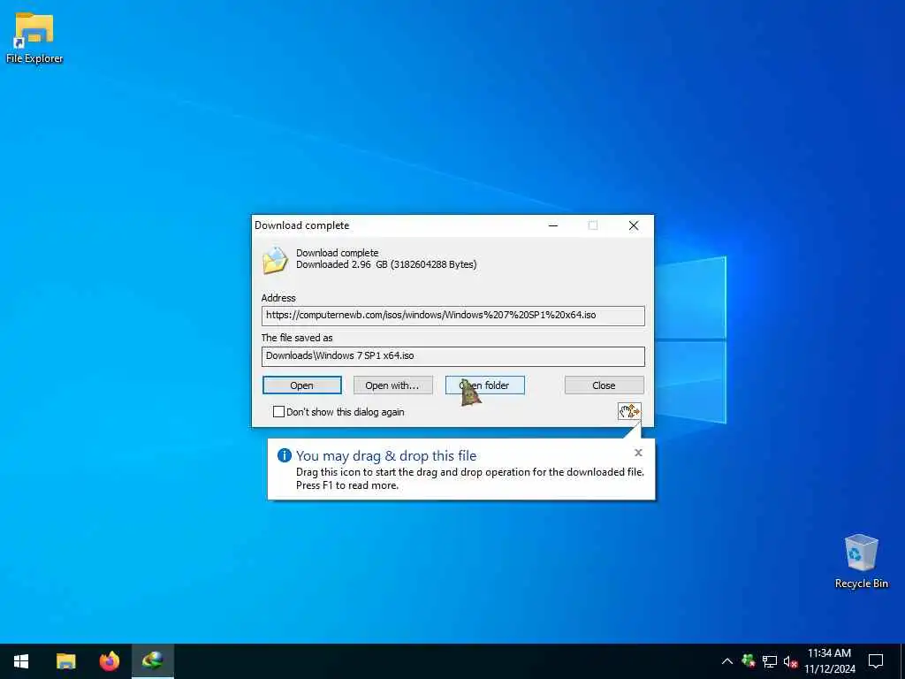Click the file saved as path field
905x679 pixels.
tap(453, 356)
